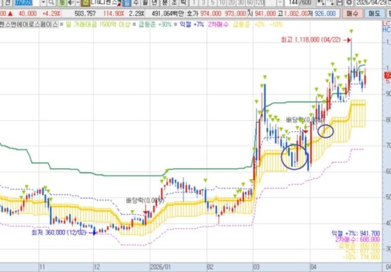This screenshot has width=391, height=272.
Task: Click the blue 매도 sell button
Action: click(x=374, y=13)
